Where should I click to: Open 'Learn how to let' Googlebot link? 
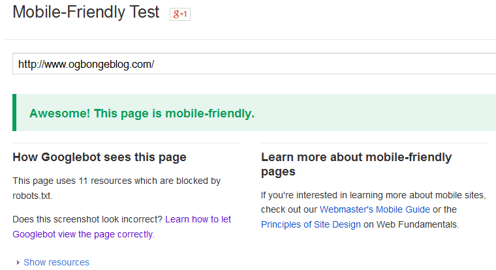pos(198,219)
